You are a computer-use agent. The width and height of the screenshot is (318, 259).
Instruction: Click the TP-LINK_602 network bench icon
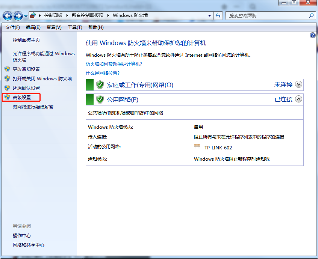click(x=197, y=146)
